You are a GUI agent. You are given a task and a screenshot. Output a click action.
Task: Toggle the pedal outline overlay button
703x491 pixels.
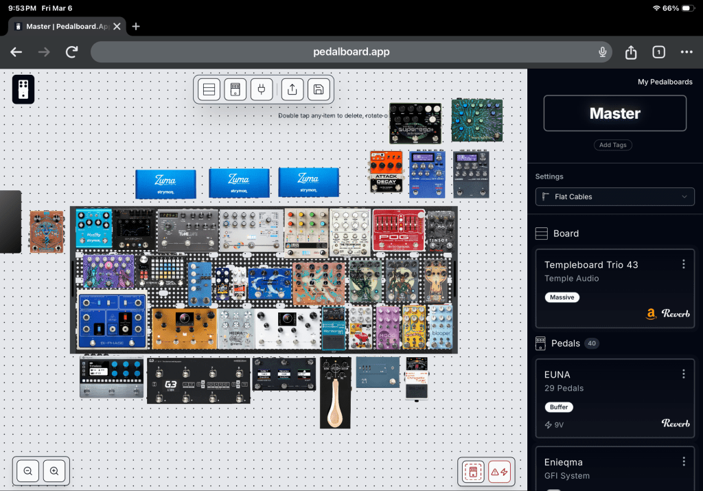click(x=473, y=471)
